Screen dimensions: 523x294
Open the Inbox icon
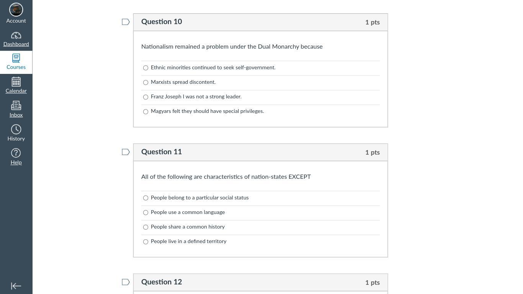click(x=16, y=106)
